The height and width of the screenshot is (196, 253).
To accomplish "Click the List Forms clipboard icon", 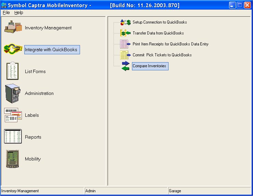I will (x=12, y=71).
